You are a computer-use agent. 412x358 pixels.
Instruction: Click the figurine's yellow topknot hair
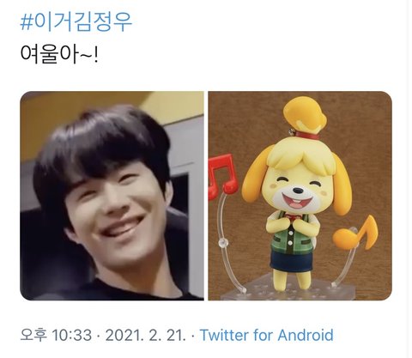click(x=305, y=114)
